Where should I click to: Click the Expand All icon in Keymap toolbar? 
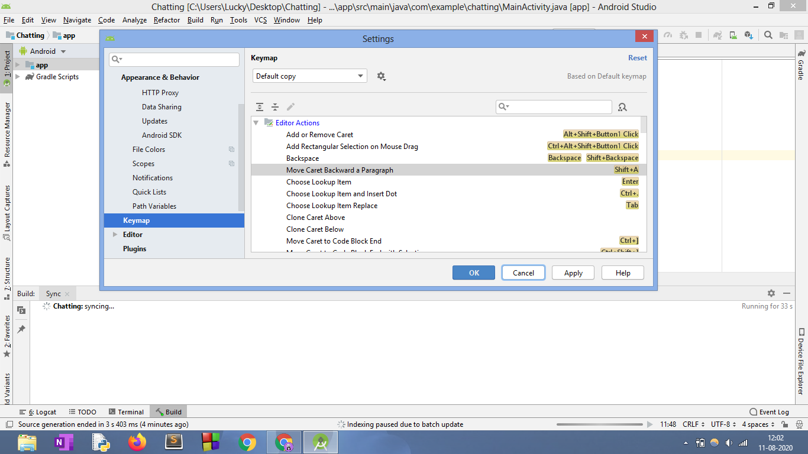pos(260,107)
